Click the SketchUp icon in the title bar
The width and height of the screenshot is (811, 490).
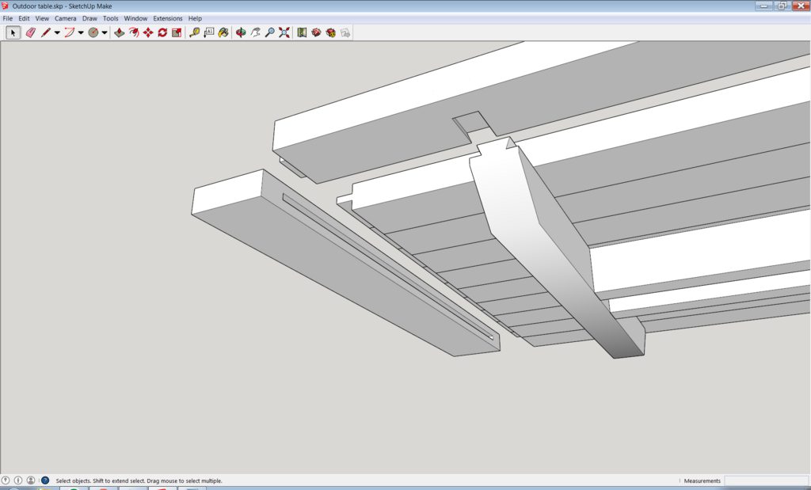point(6,6)
